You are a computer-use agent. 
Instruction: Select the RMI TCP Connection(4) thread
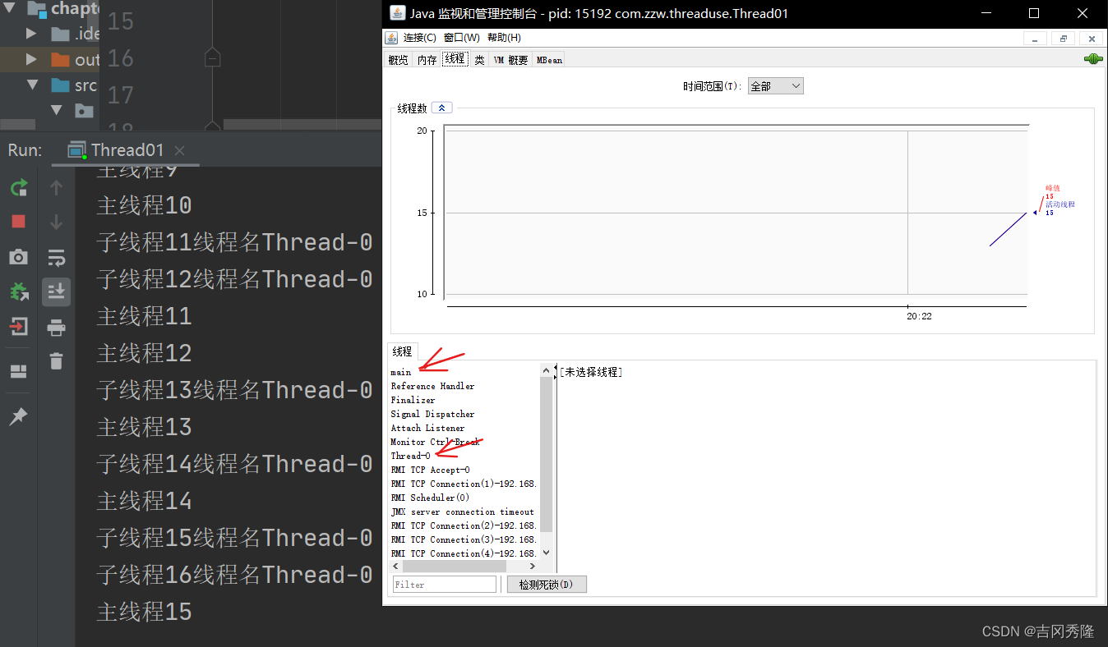[x=464, y=553]
